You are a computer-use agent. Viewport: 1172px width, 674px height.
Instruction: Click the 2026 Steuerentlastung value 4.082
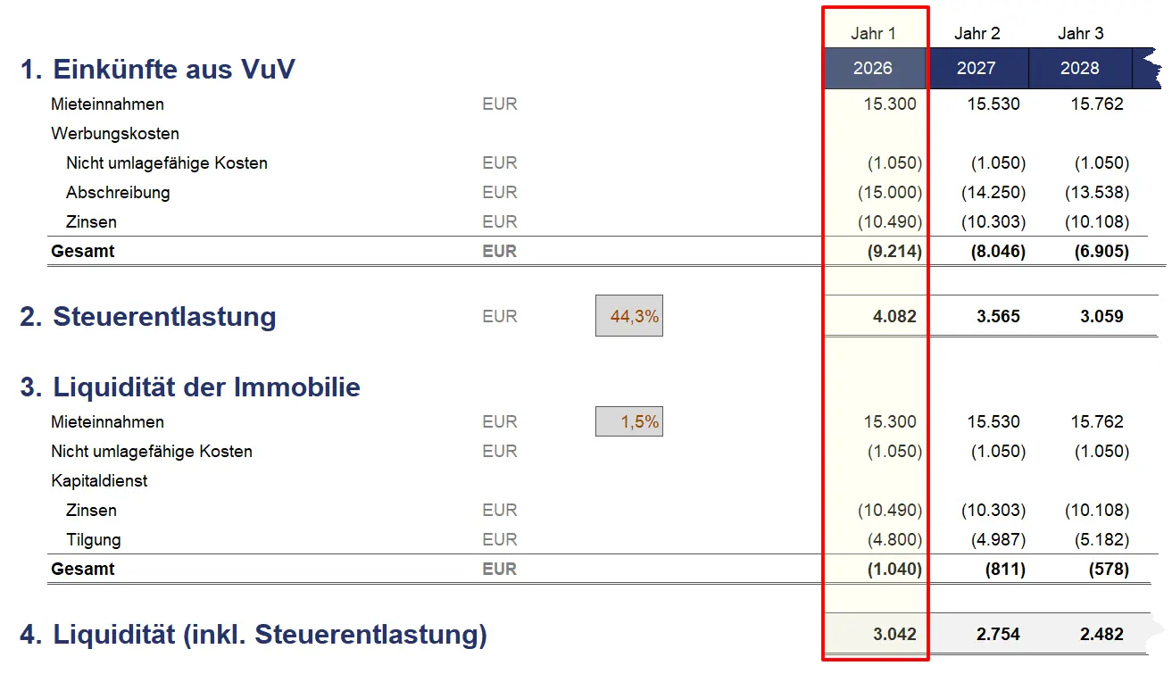tap(895, 316)
